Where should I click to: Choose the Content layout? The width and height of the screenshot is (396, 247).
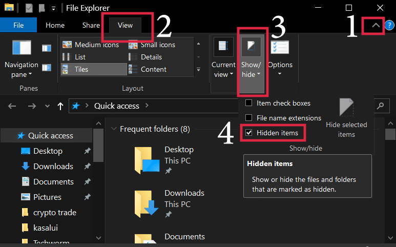148,69
